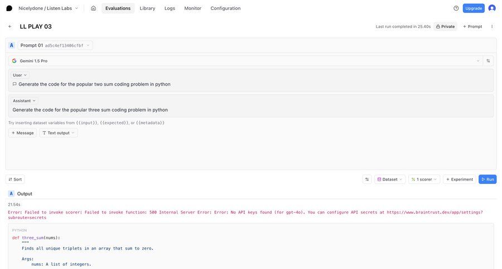Open the Configuration tab
Image resolution: width=502 pixels, height=269 pixels.
pos(225,8)
